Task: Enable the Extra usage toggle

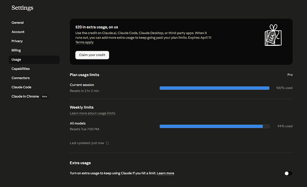Action: tap(288, 173)
